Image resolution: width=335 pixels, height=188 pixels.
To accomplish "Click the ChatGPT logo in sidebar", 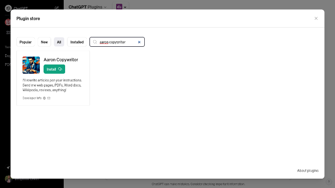I will coord(8,8).
